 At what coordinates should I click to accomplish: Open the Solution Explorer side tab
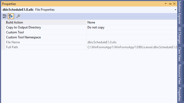pos(180,12)
